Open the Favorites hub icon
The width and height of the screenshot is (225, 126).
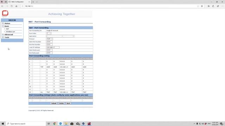(208, 6)
